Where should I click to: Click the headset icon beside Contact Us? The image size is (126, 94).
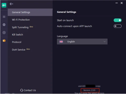[21, 90]
